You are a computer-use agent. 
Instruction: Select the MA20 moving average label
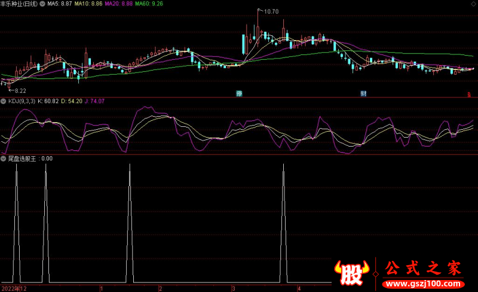[x=119, y=4]
